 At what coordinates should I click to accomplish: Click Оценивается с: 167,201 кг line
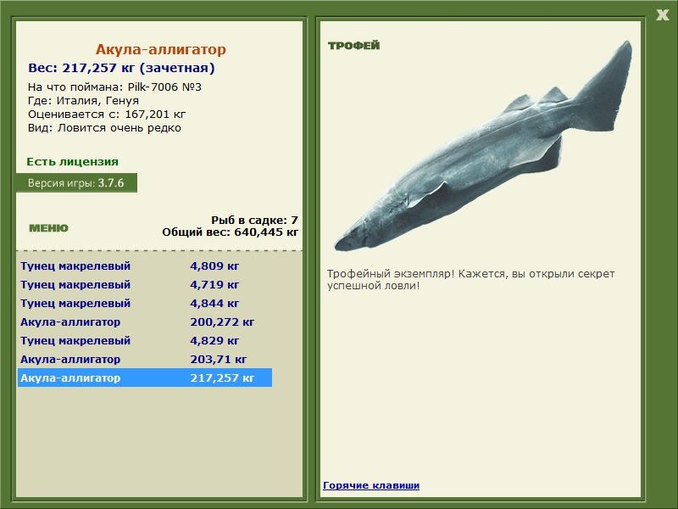point(107,115)
